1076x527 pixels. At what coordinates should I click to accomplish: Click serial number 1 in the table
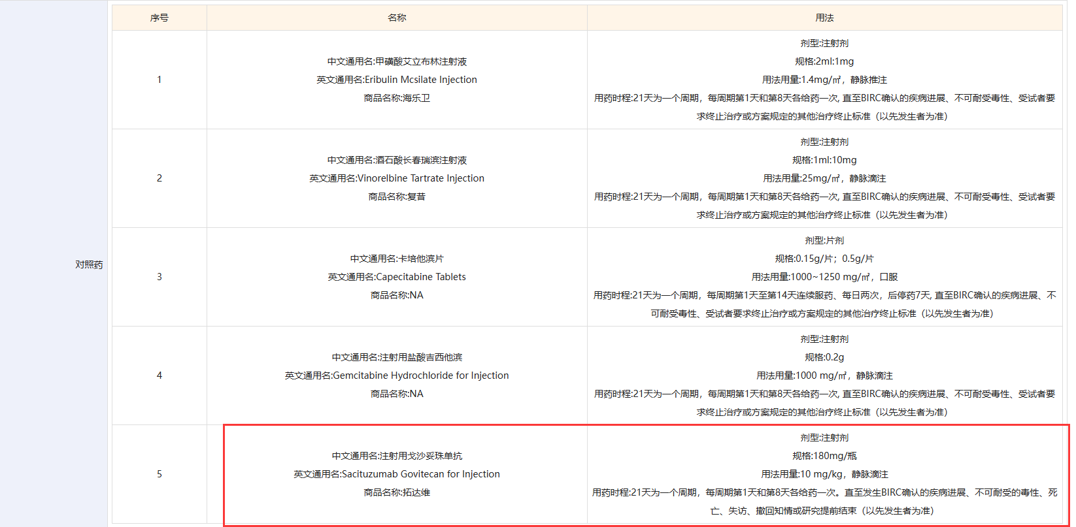[x=159, y=80]
